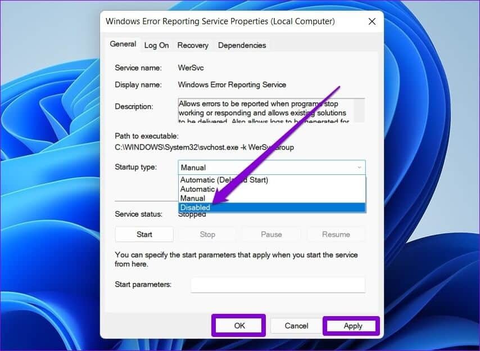Switch to the General tab

point(123,44)
